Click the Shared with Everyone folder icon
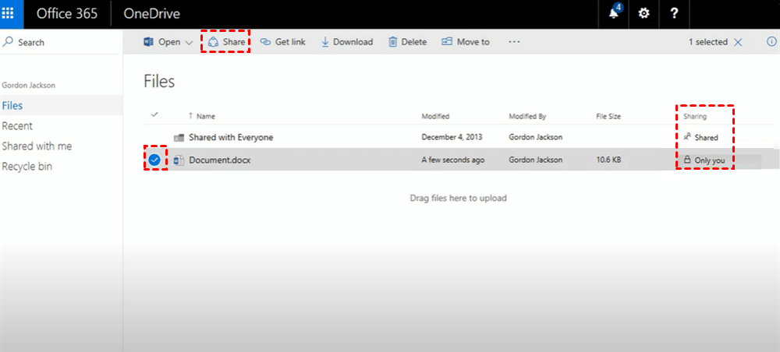This screenshot has height=352, width=780. click(179, 138)
